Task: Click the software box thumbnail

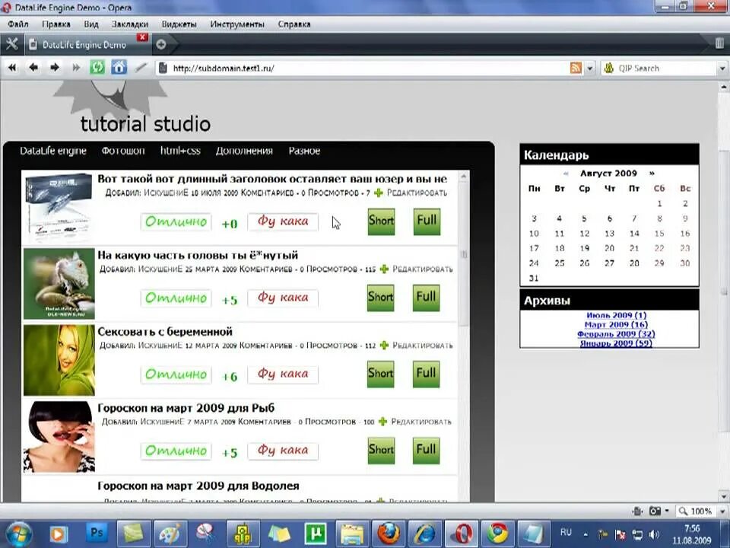Action: pyautogui.click(x=59, y=207)
